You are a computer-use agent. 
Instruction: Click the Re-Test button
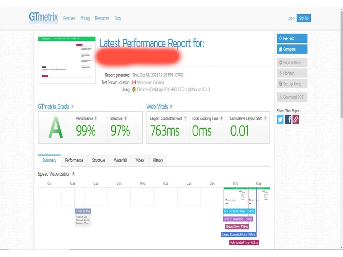(x=292, y=38)
